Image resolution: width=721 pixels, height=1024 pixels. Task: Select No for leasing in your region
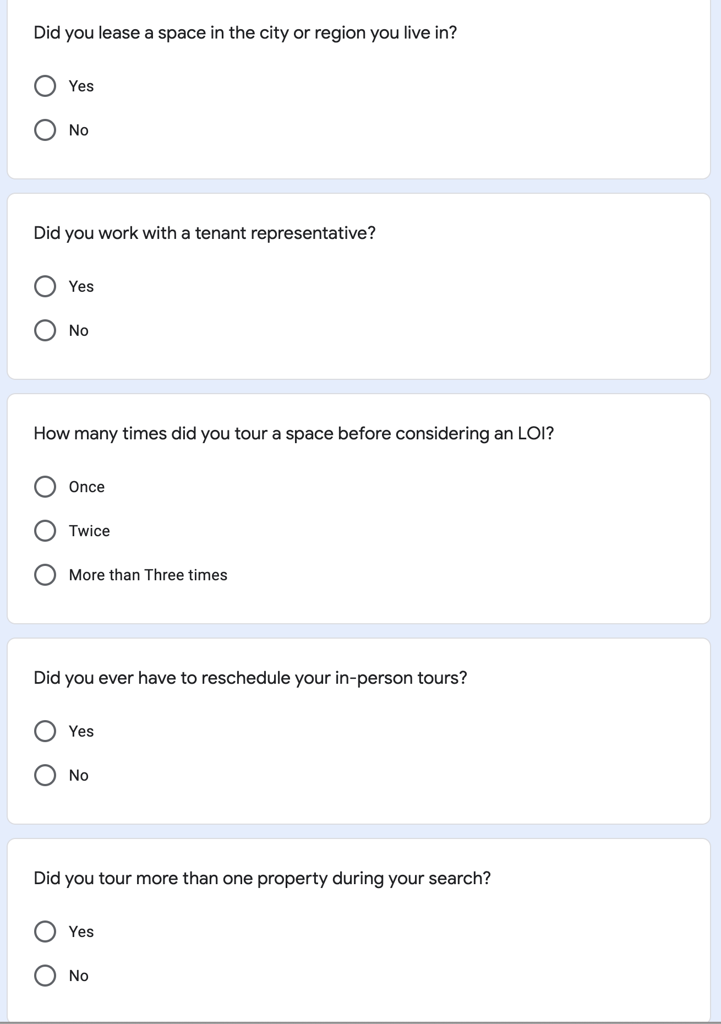tap(45, 130)
